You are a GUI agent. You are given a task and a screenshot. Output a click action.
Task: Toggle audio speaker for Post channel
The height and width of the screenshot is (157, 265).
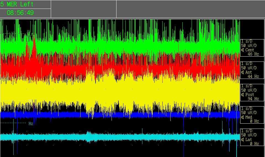[x=243, y=95]
